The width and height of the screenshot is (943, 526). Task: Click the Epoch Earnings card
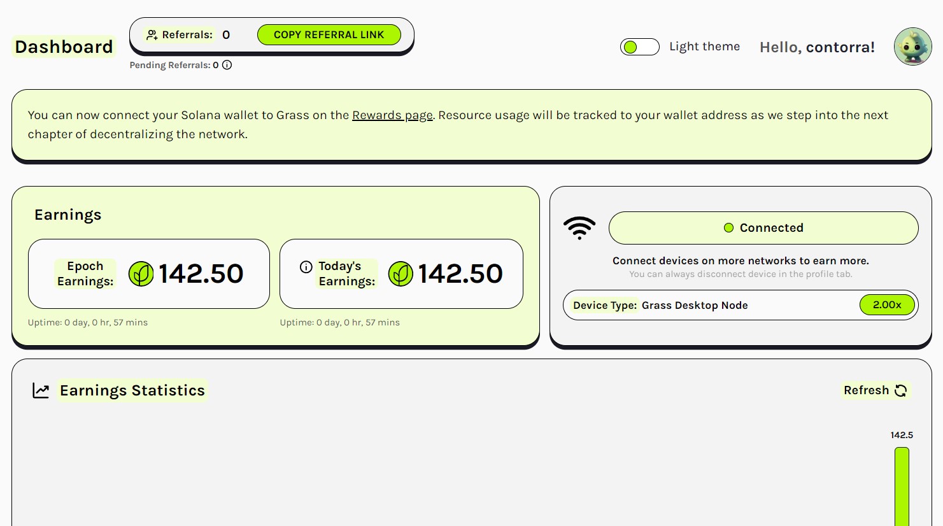(x=149, y=274)
